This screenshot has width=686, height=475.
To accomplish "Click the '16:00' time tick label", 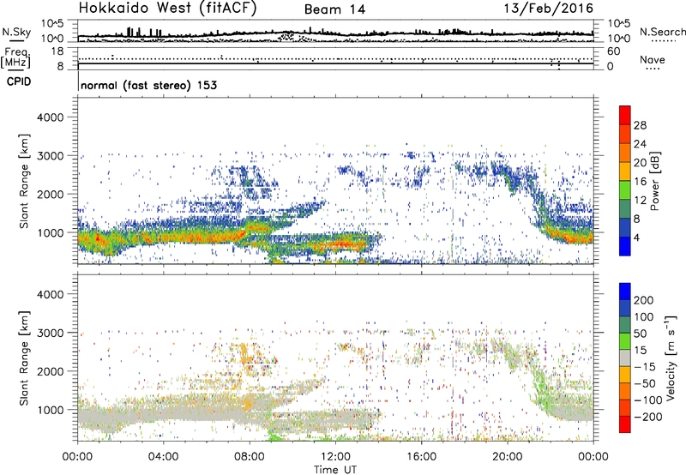I will click(421, 457).
